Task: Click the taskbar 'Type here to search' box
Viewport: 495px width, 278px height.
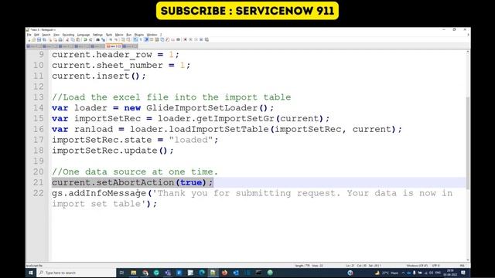Action: click(x=76, y=273)
